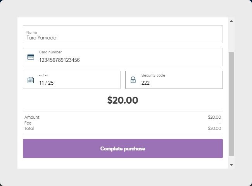Click the credit card icon
This screenshot has width=252, height=186.
pos(31,57)
